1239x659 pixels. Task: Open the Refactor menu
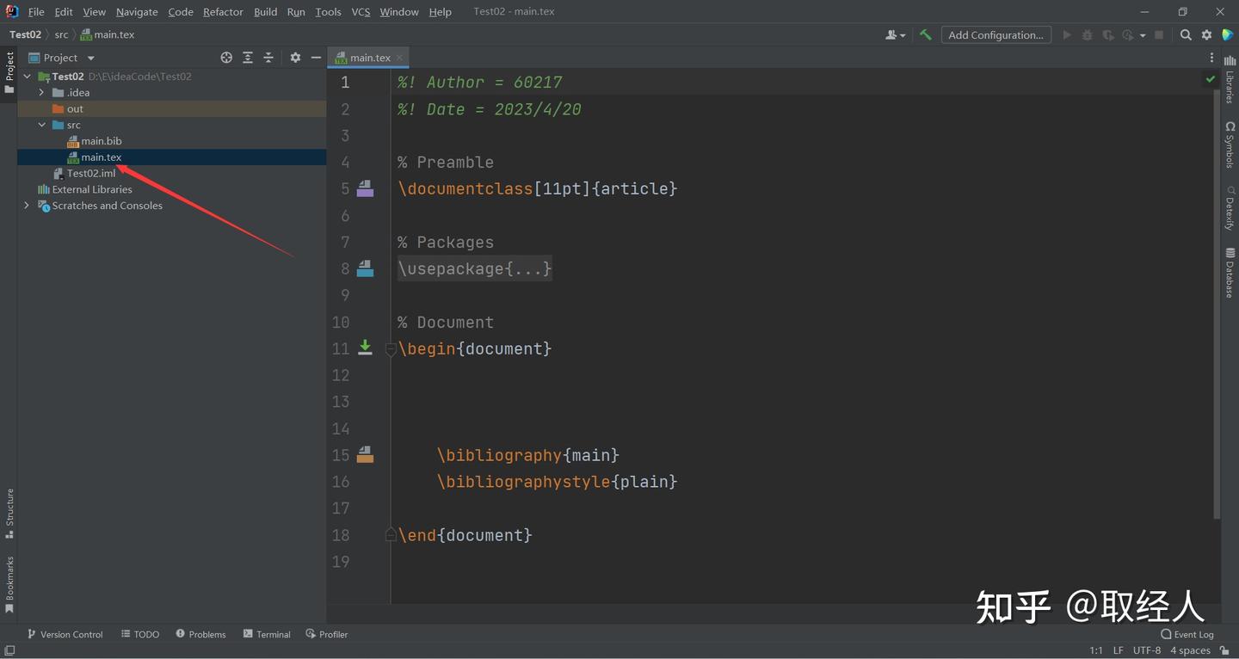223,12
